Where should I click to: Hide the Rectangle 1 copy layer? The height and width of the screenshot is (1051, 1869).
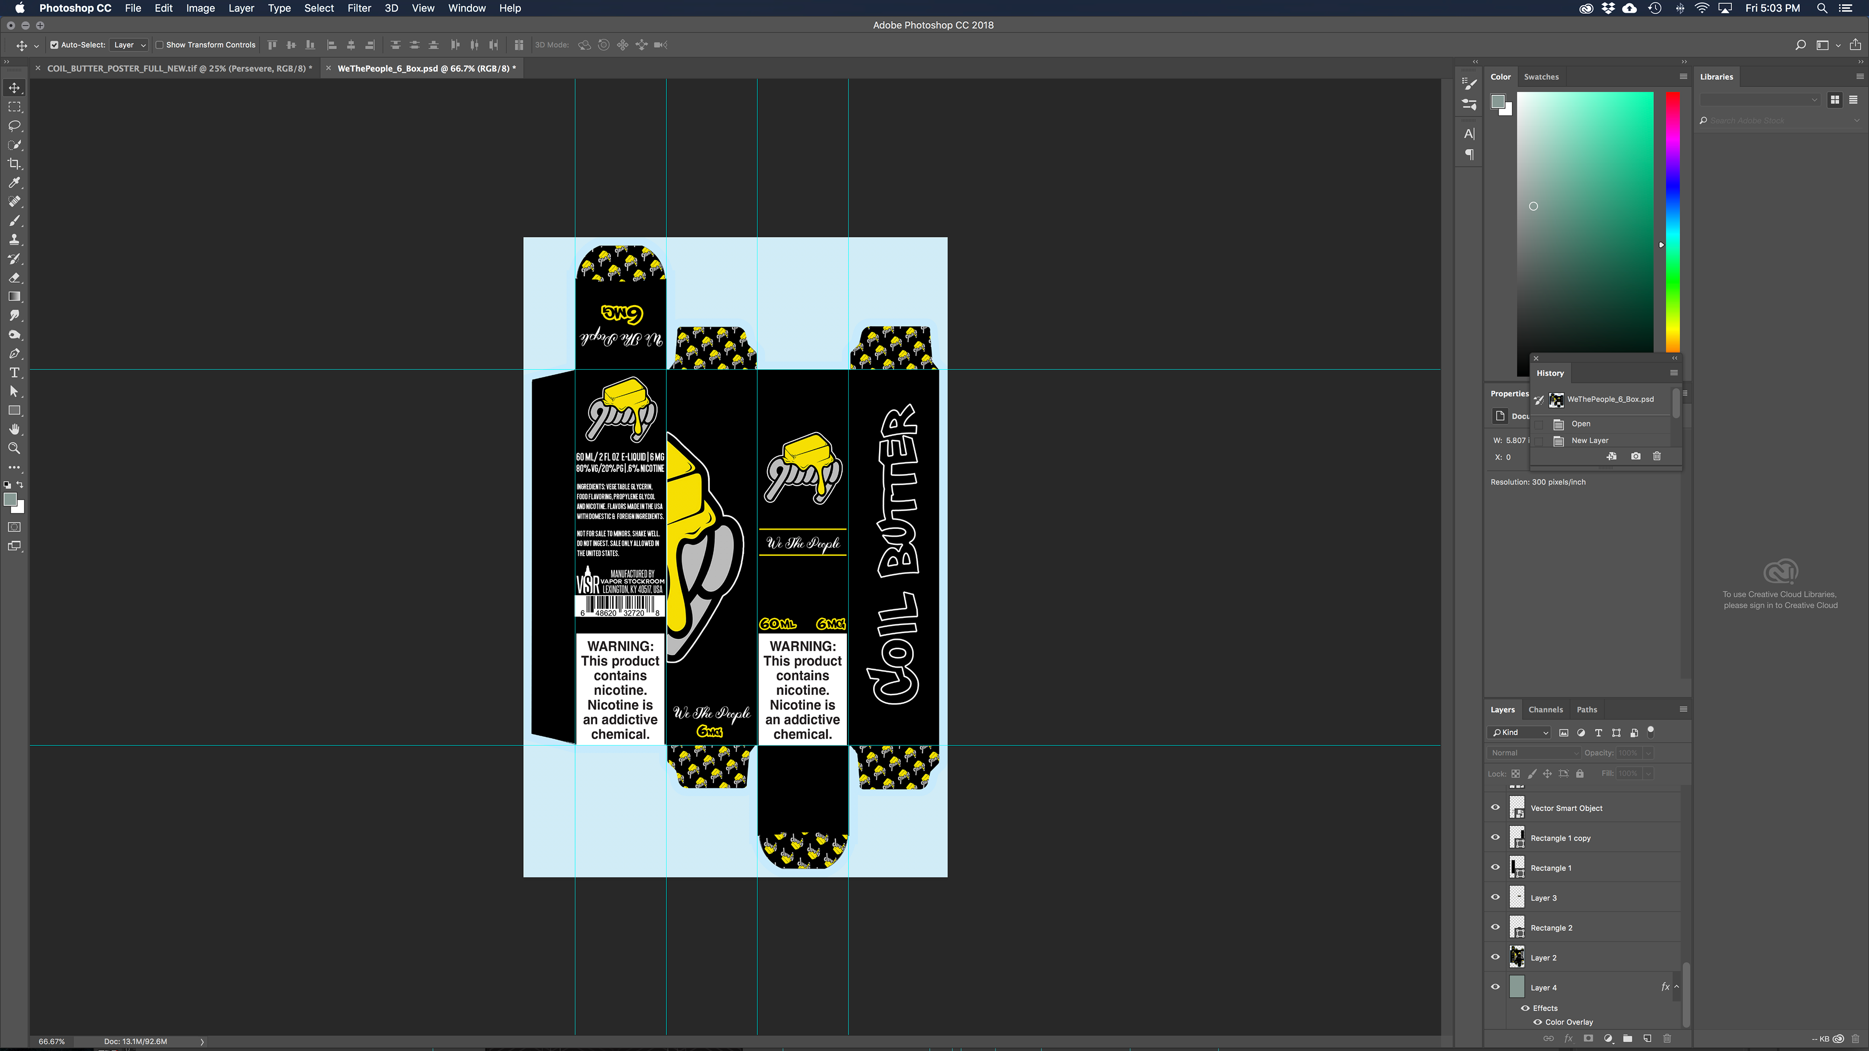click(x=1495, y=837)
